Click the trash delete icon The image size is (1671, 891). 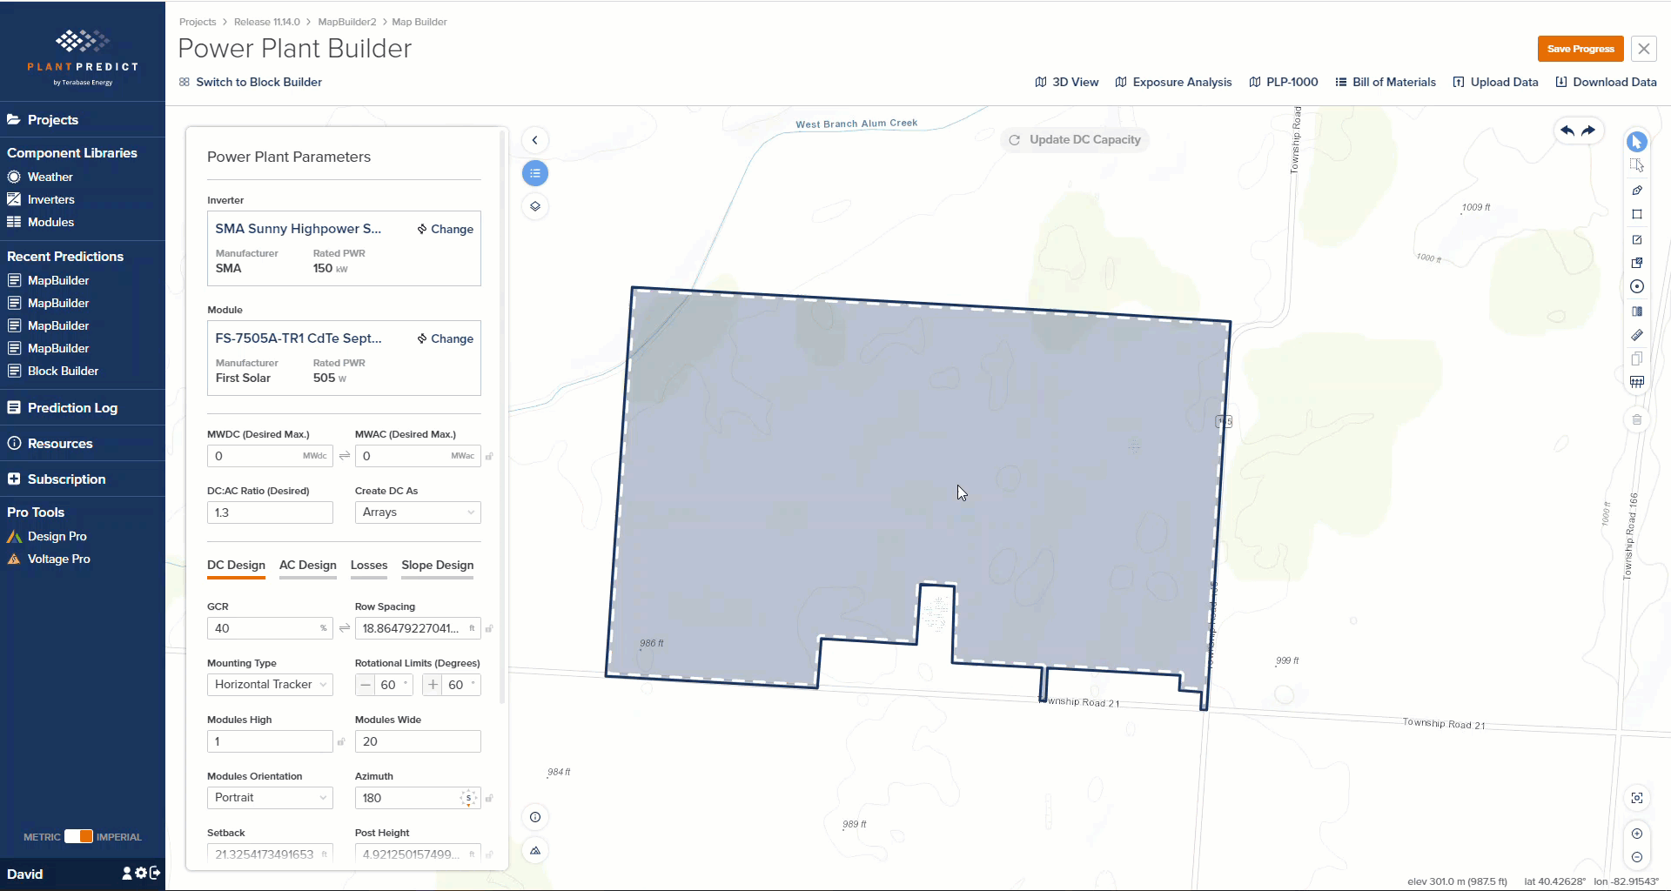tap(1636, 419)
